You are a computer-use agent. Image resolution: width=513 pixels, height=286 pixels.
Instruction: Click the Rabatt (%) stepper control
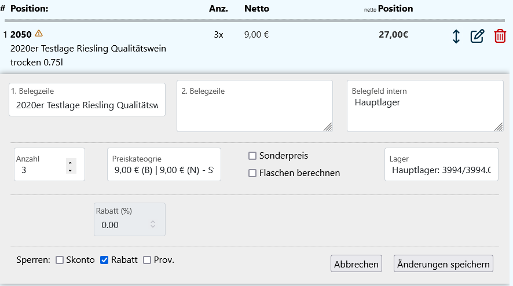coord(153,224)
